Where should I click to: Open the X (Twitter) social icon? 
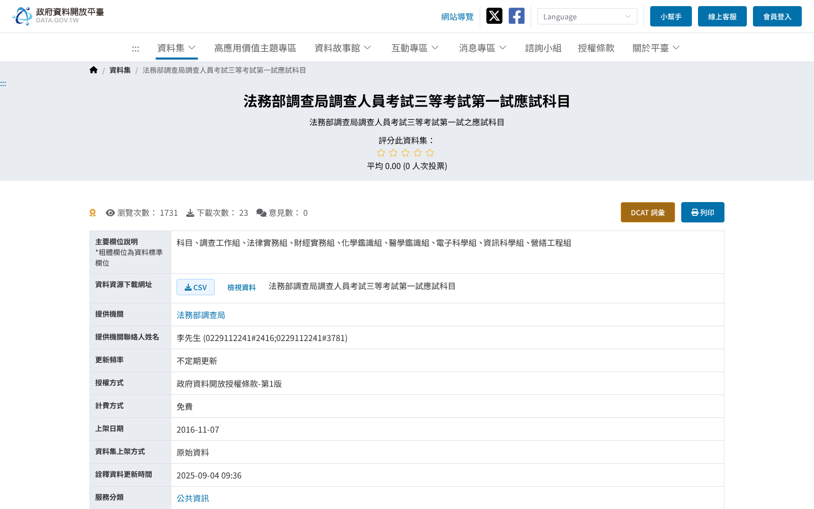[x=494, y=16]
